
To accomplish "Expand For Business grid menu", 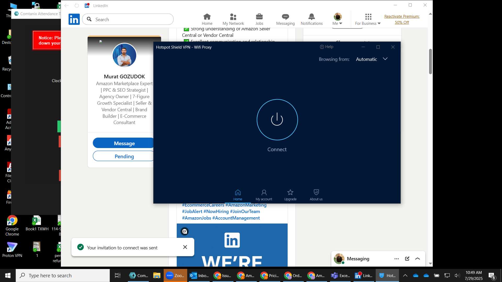I will click(x=368, y=19).
